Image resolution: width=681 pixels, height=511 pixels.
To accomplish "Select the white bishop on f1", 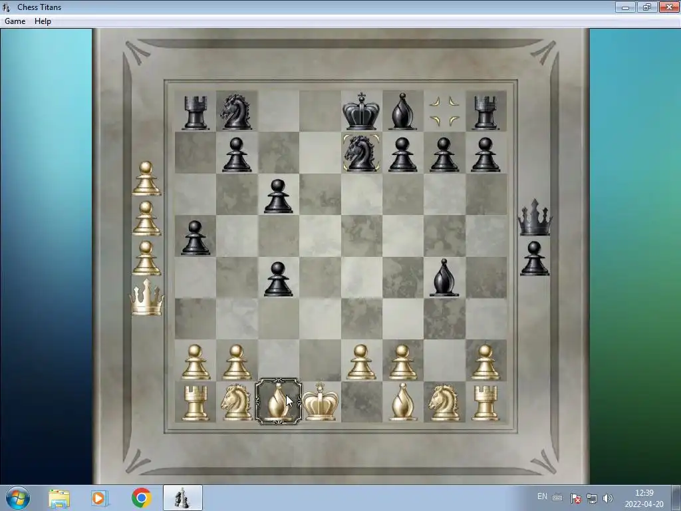I will (402, 402).
